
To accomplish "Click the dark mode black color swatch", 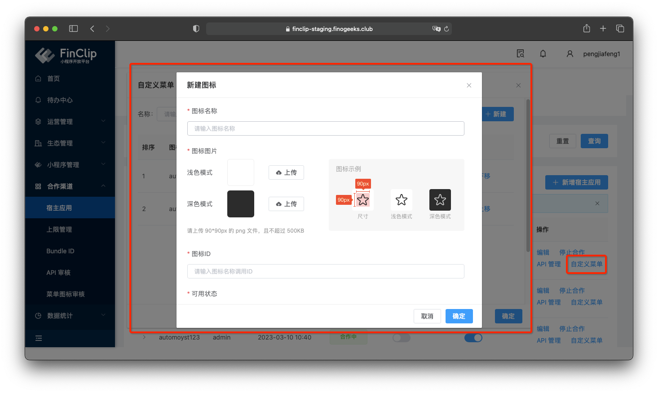I will coord(241,203).
